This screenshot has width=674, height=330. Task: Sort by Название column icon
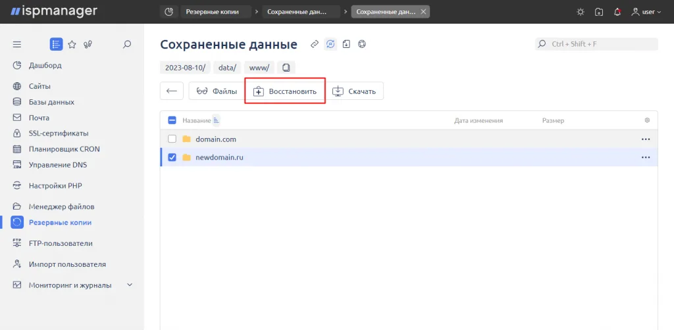(216, 120)
